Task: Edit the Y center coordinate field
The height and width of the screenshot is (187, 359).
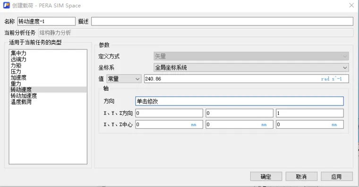Action: click(x=239, y=125)
